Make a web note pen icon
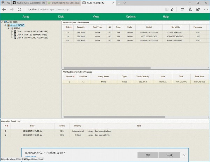 (190, 9)
